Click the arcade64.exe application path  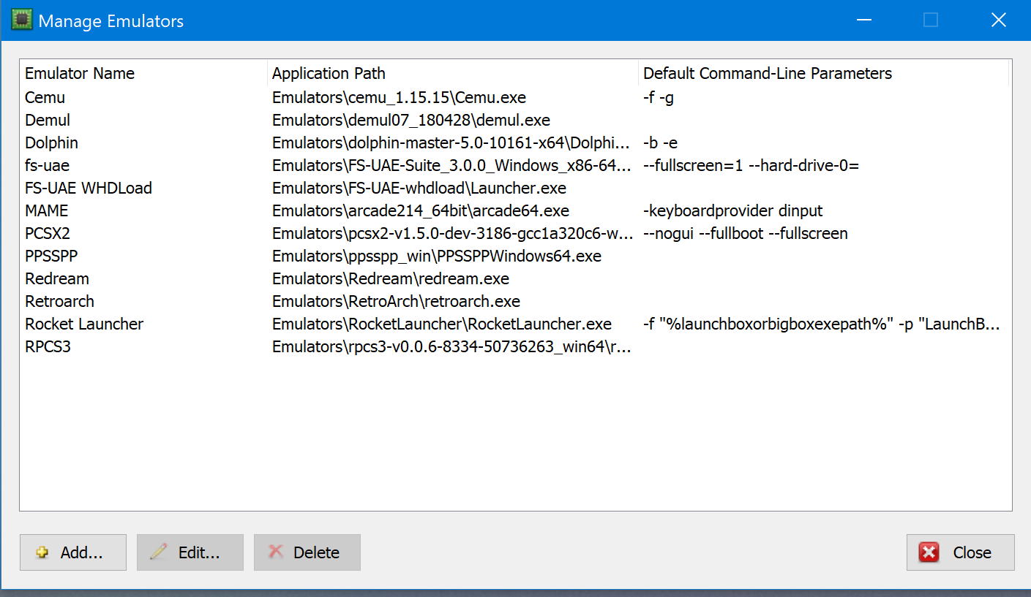tap(421, 210)
